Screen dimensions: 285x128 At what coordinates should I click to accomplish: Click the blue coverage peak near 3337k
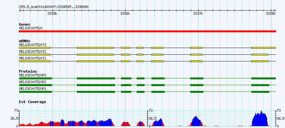tap(196, 122)
